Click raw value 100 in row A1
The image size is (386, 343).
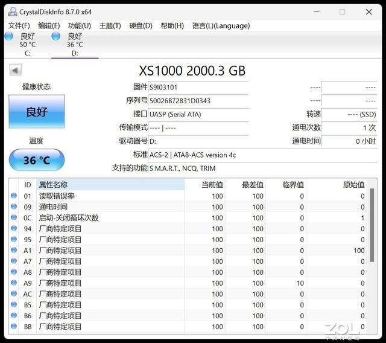point(359,251)
